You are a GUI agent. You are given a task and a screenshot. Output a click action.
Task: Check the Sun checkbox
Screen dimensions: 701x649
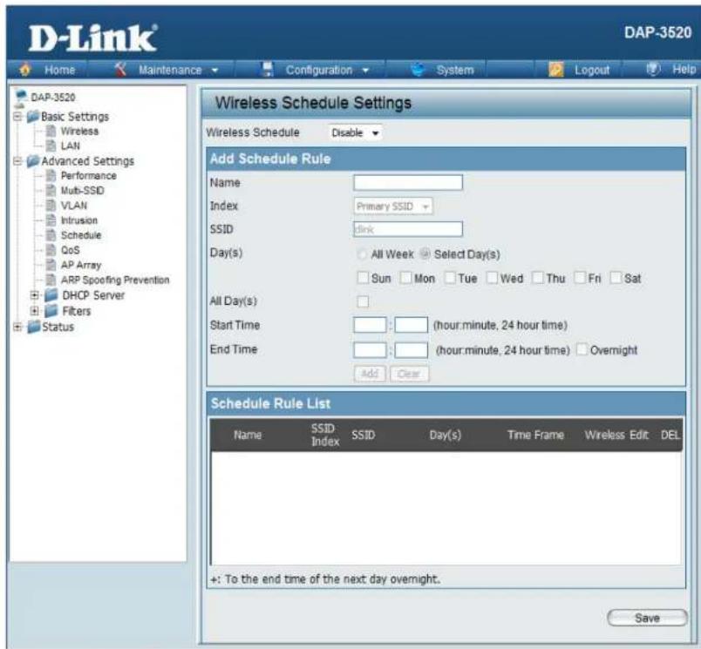click(363, 278)
